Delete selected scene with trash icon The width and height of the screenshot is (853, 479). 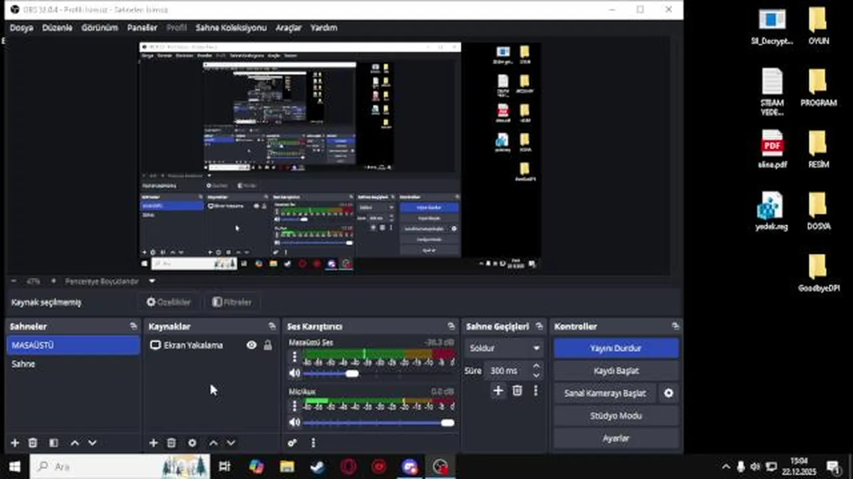pyautogui.click(x=33, y=443)
